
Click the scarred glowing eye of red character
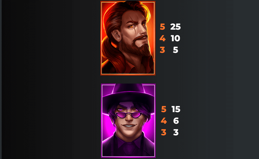click(x=132, y=26)
